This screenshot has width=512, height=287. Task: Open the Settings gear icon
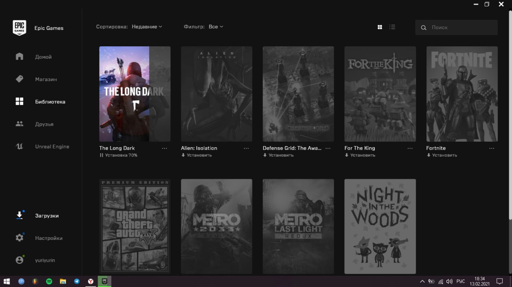(x=19, y=238)
